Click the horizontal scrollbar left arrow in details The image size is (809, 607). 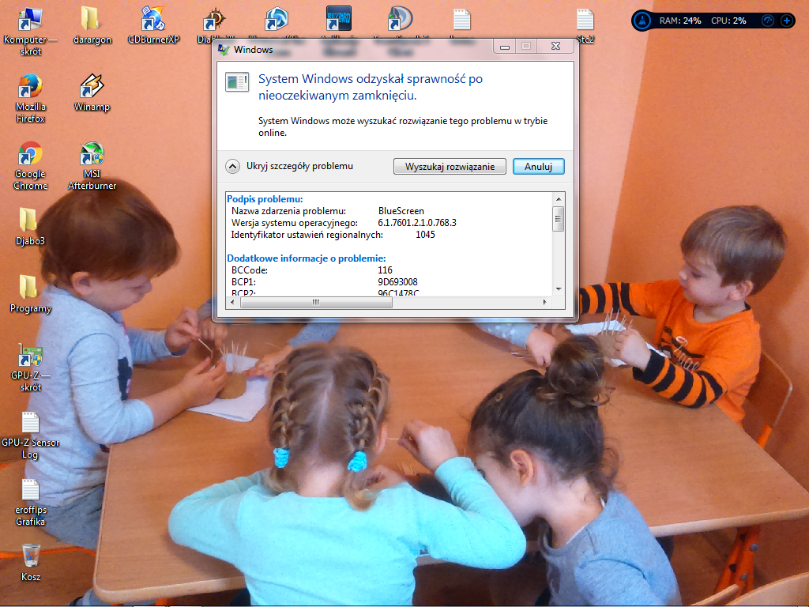coord(233,302)
